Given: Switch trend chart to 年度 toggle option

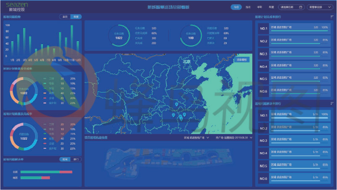Looking at the screenshot, I should click(x=76, y=17).
